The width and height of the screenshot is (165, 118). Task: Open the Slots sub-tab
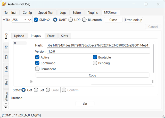[64, 36]
